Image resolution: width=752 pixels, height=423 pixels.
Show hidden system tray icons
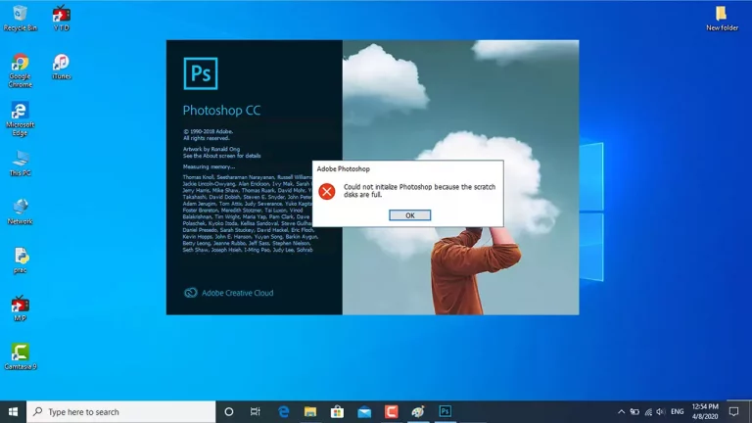[x=621, y=411]
